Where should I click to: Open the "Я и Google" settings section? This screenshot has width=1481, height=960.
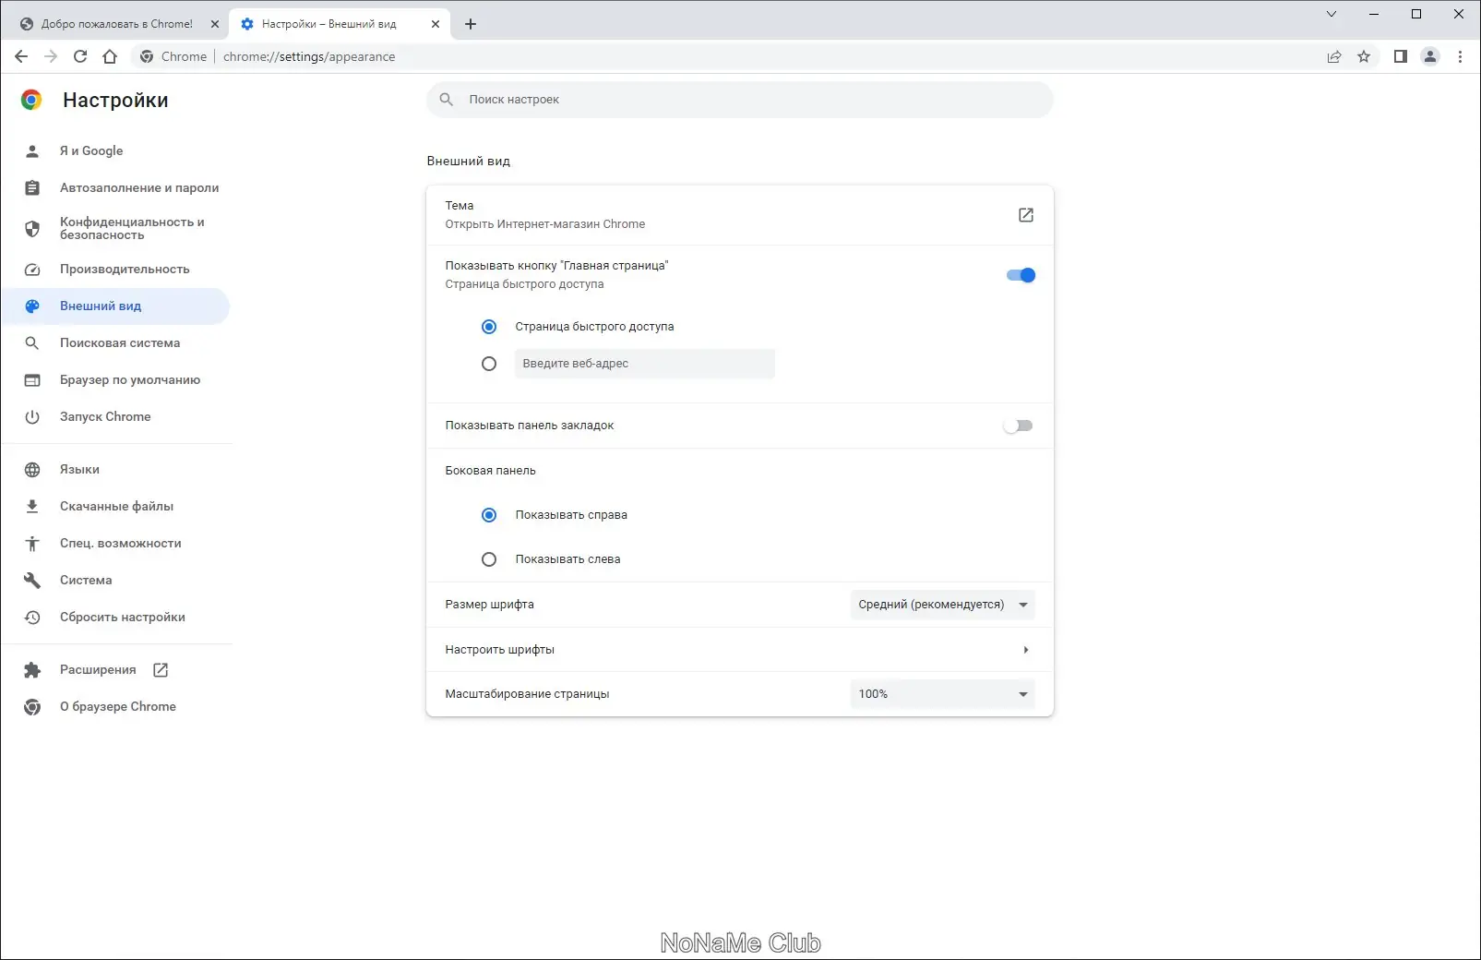pyautogui.click(x=90, y=150)
